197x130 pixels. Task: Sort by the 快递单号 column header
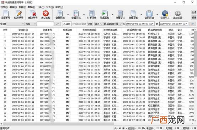47,30
